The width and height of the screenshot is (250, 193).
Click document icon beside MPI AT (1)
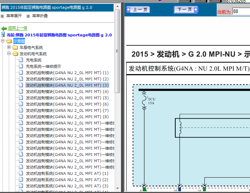(21, 173)
